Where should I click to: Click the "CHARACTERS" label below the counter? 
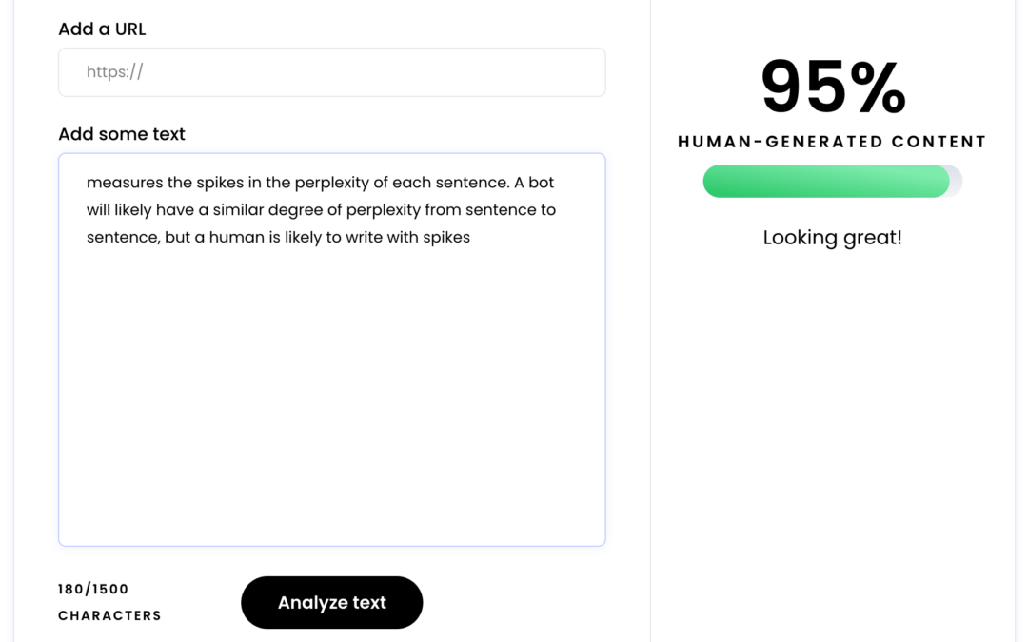point(109,615)
